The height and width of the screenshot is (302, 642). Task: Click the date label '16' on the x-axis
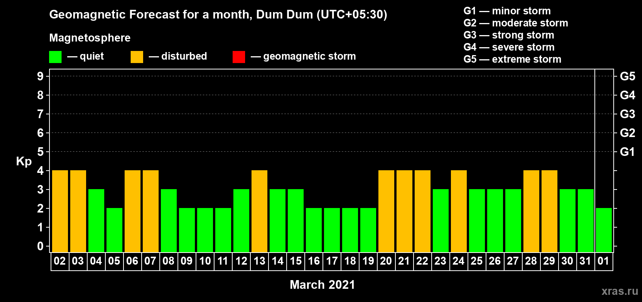(314, 261)
